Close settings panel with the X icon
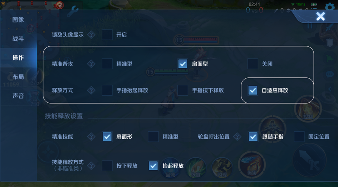Image resolution: width=338 pixels, height=187 pixels. click(x=320, y=16)
